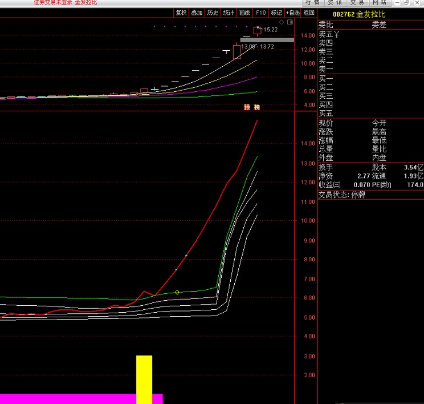Click the 返回 back button
This screenshot has width=424, height=404.
coord(309,13)
